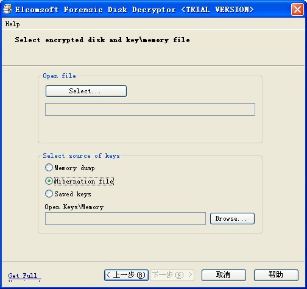This screenshot has height=289, width=307.
Task: Click the 'Open file' group label
Action: (59, 76)
